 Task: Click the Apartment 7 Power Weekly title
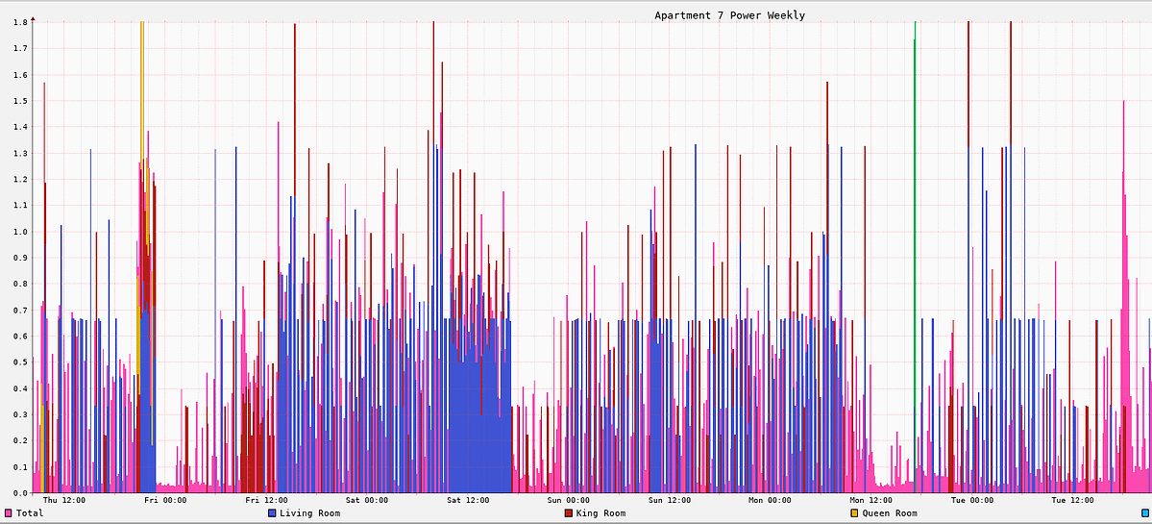coord(729,15)
